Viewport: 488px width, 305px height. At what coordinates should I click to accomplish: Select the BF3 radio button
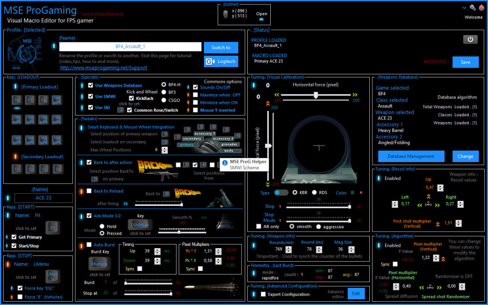click(164, 92)
